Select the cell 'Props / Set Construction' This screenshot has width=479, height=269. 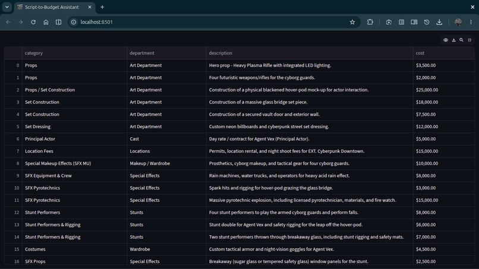74,90
